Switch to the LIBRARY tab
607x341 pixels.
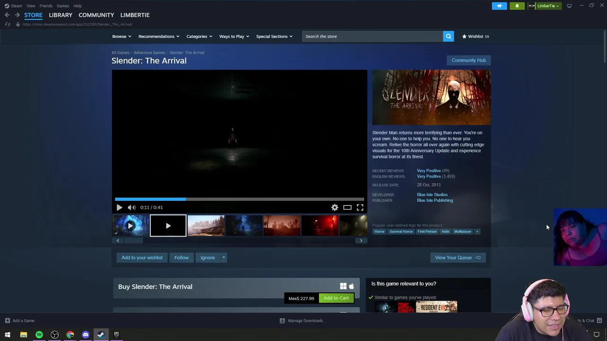coord(61,15)
